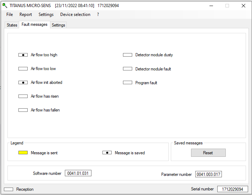This screenshot has width=252, height=195.
Task: Minimize the TITANUS MICRO·SENS window
Action: point(211,6)
